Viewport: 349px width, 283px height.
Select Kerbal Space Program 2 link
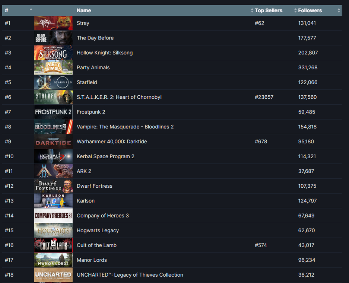[105, 156]
